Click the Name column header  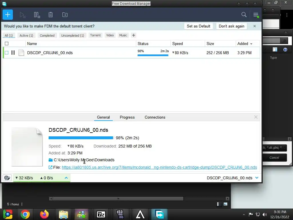pyautogui.click(x=81, y=44)
